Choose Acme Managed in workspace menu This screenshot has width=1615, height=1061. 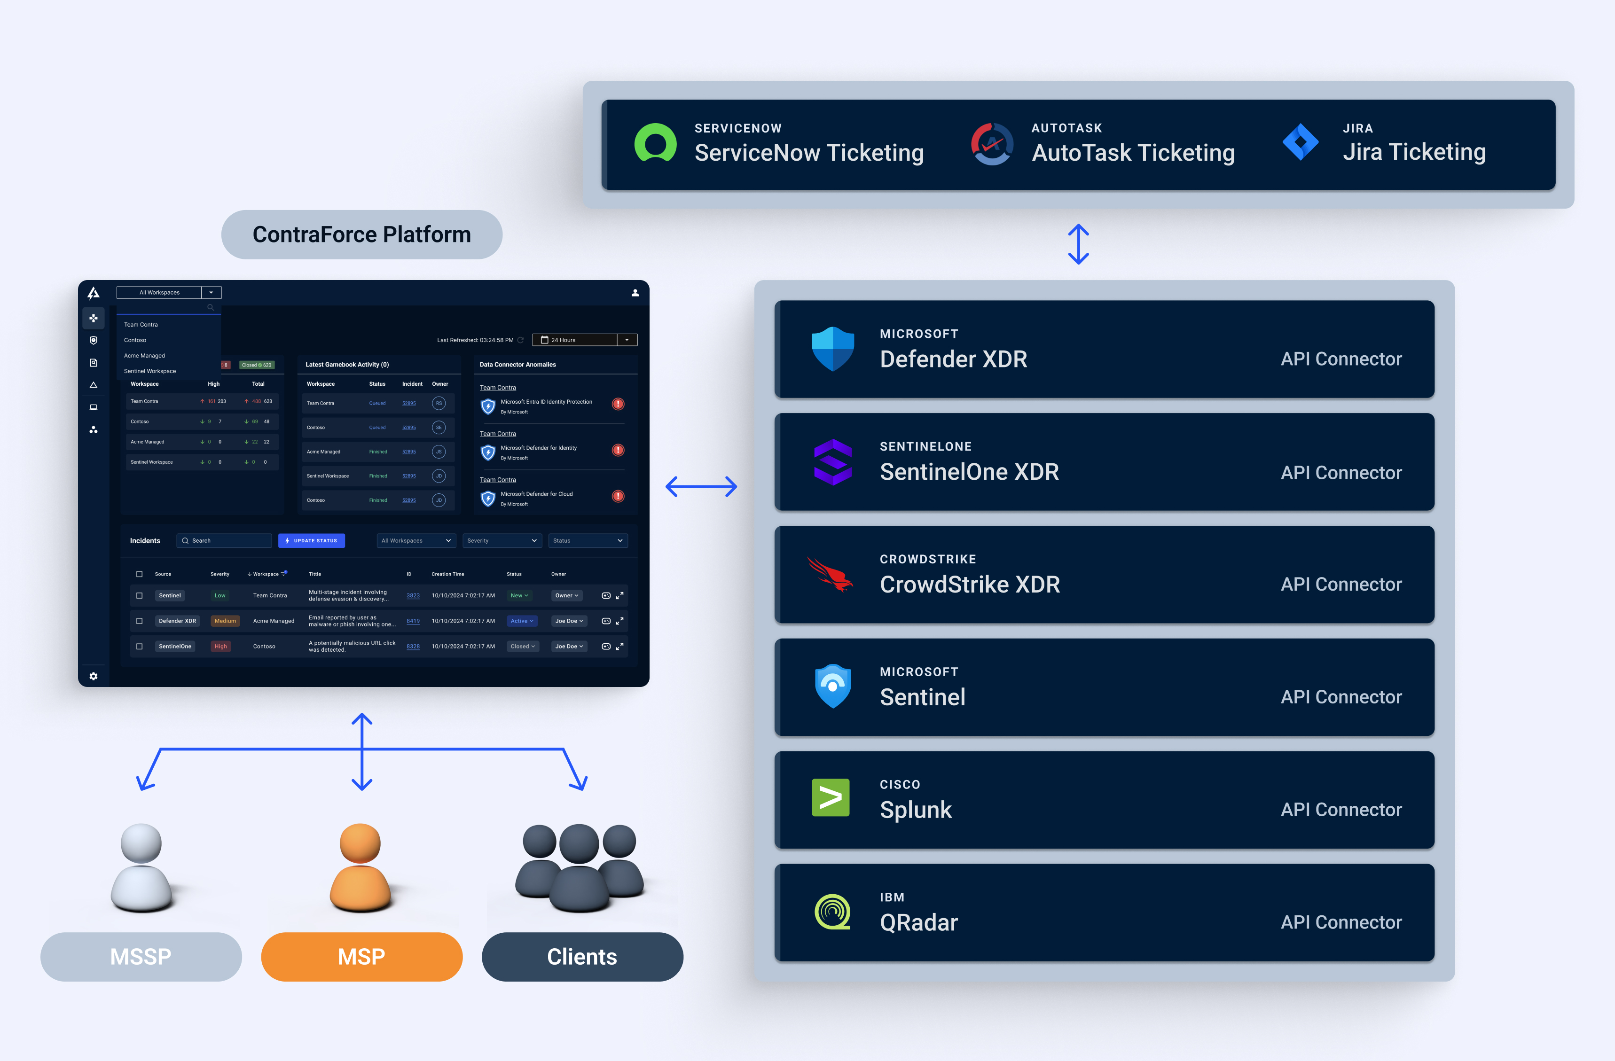145,356
